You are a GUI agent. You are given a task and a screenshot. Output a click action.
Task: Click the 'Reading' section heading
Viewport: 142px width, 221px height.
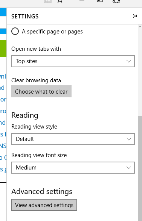click(25, 115)
